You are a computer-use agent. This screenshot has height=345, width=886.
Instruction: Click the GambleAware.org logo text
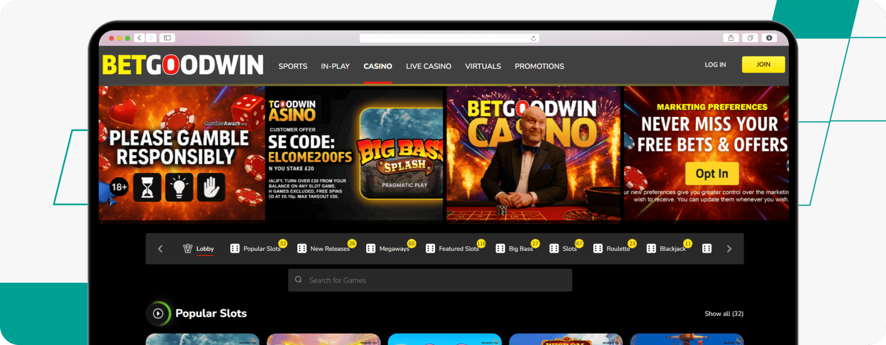[225, 123]
